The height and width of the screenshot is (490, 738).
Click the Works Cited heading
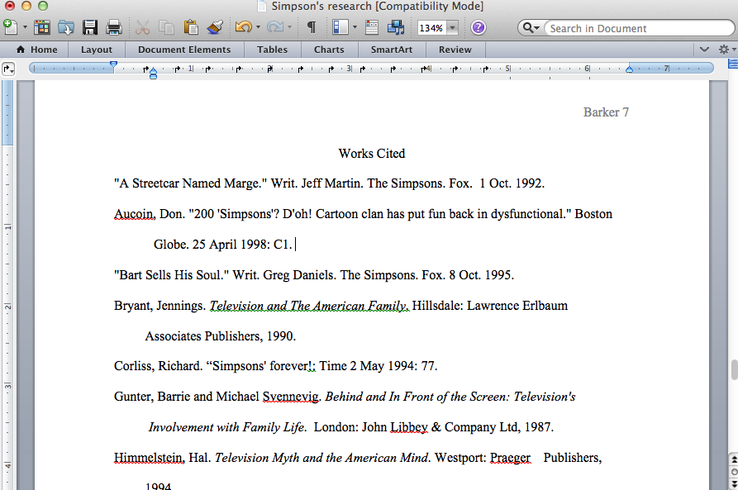click(371, 154)
